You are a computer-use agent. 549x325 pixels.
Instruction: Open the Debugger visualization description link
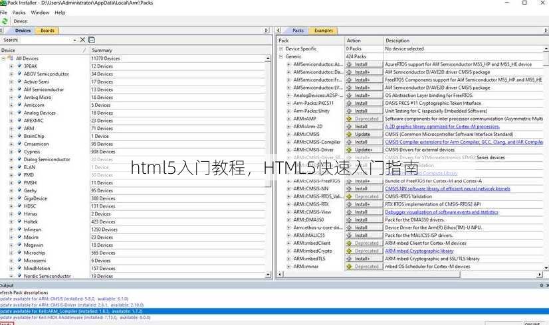441,212
